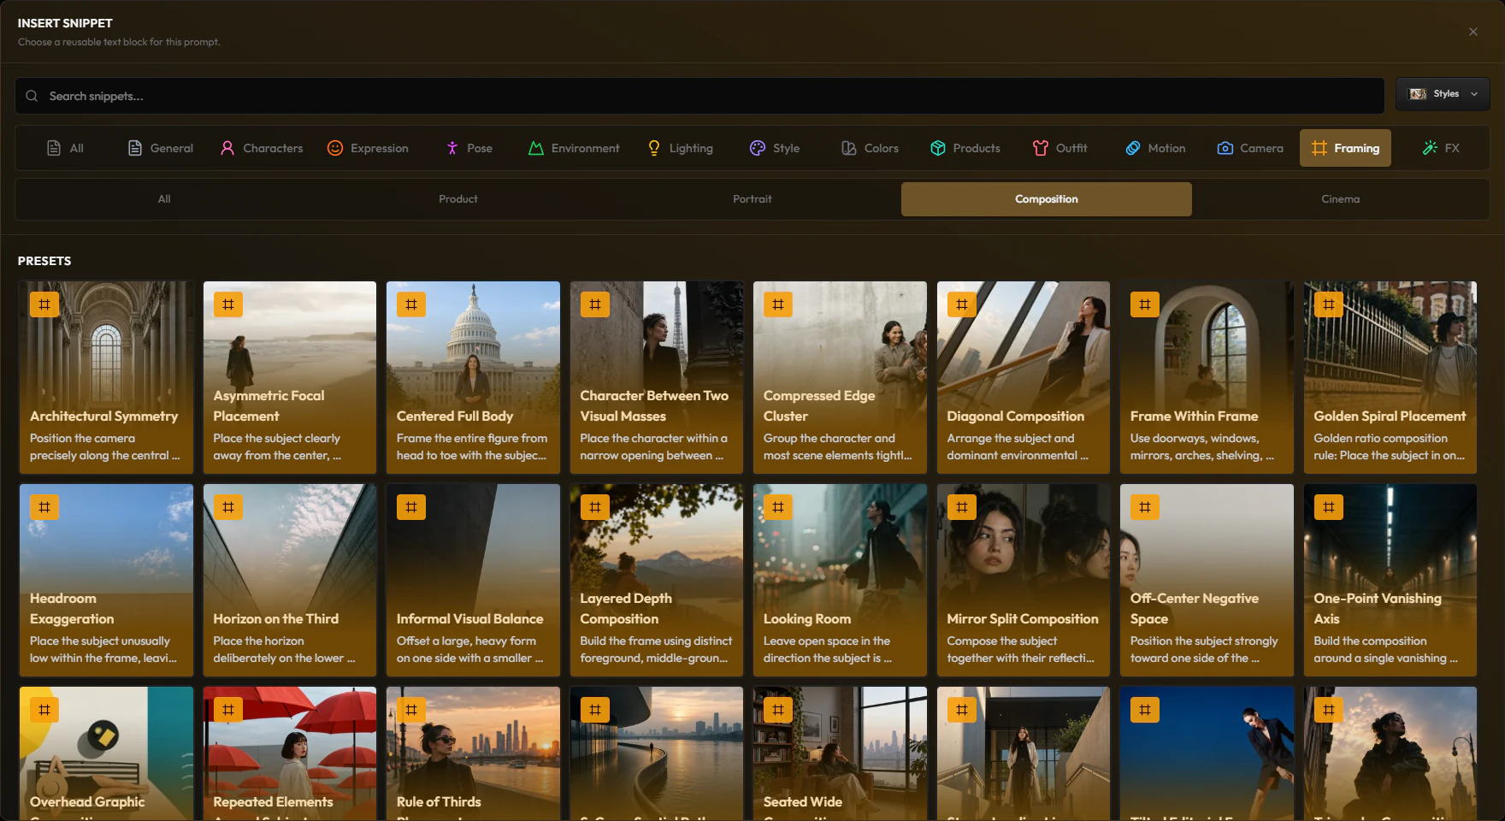Click framing badge on Rule of Thirds card
Viewport: 1505px width, 821px height.
click(x=411, y=710)
